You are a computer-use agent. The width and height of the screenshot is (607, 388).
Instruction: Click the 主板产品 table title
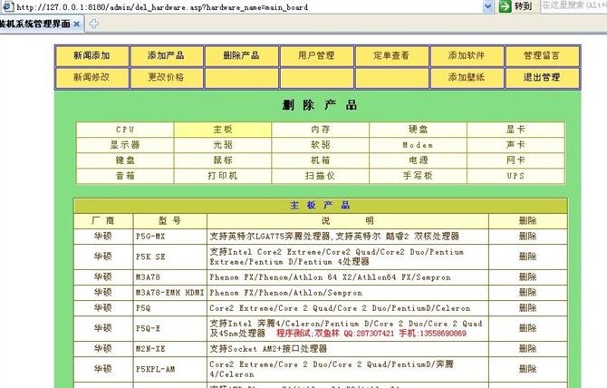320,206
